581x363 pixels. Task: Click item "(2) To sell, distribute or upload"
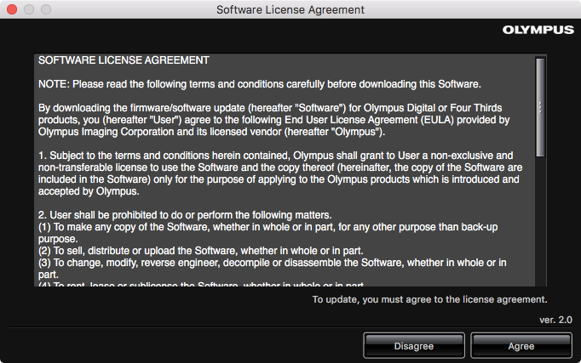point(200,251)
